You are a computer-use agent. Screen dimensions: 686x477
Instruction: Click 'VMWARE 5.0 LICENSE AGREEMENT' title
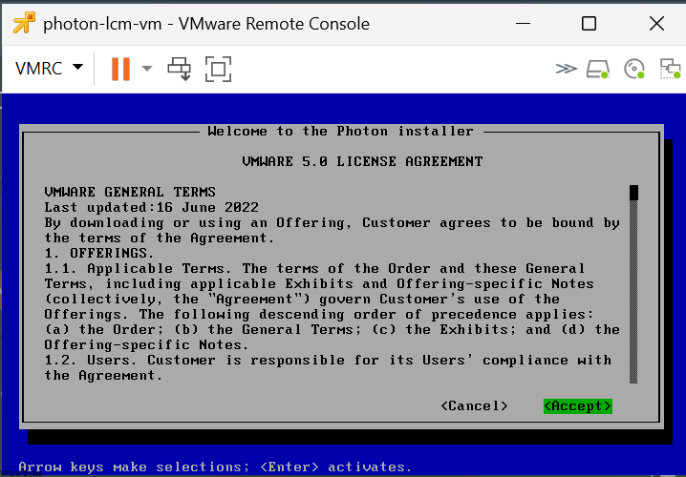point(362,161)
